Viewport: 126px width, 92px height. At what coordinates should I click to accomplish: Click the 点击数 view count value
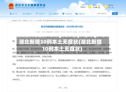point(79,32)
